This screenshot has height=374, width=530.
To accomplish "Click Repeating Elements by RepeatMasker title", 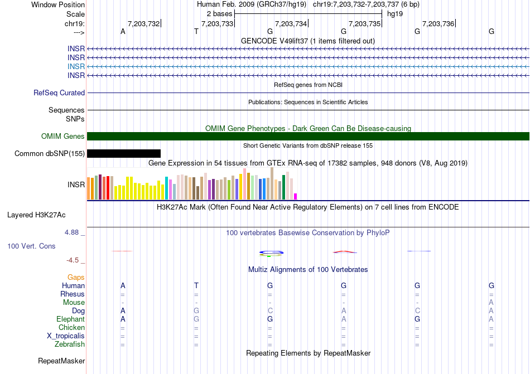I will (x=309, y=353).
